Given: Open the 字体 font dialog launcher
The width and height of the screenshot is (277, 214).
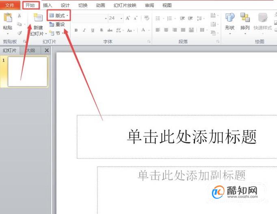Looking at the screenshot, I should pyautogui.click(x=149, y=41).
